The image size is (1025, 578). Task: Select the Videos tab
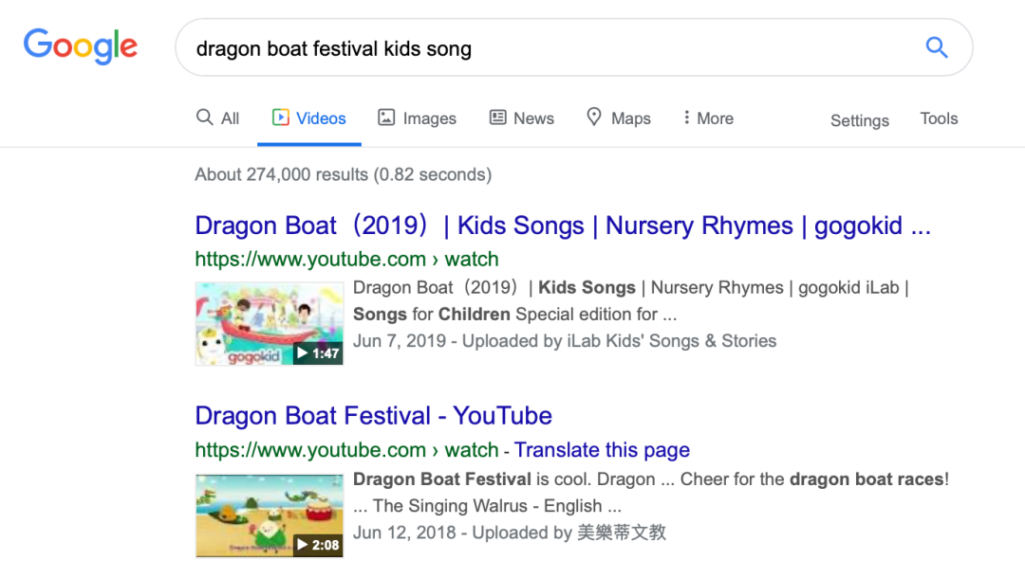[308, 118]
